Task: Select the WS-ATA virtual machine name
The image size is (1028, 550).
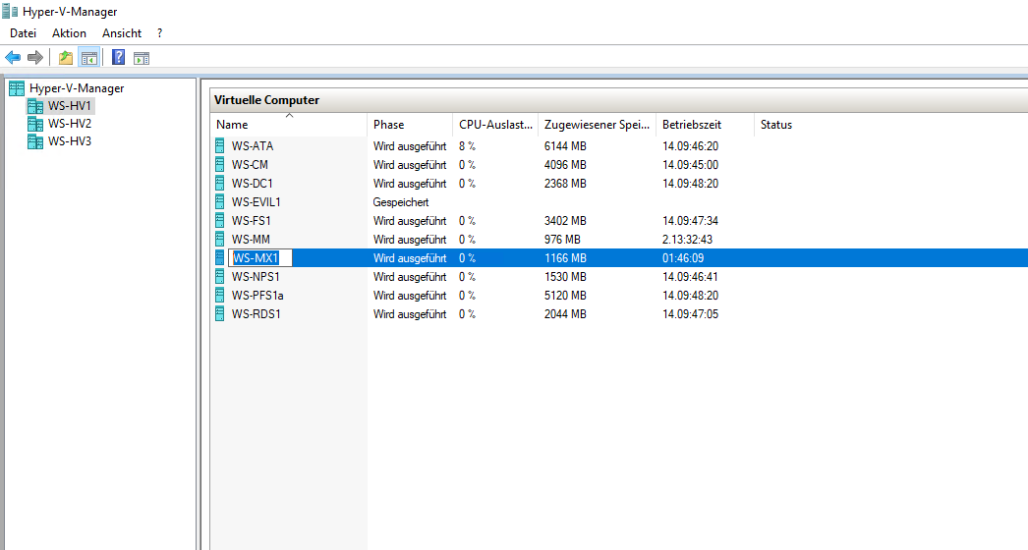Action: pos(253,146)
